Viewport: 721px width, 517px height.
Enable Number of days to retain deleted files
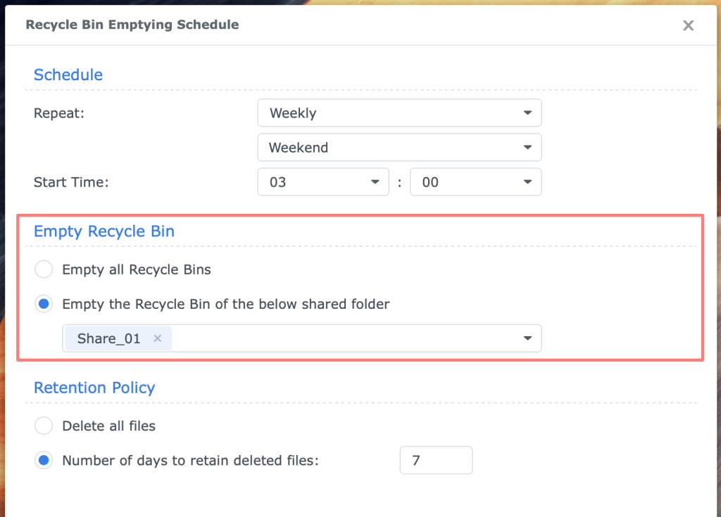pos(44,461)
